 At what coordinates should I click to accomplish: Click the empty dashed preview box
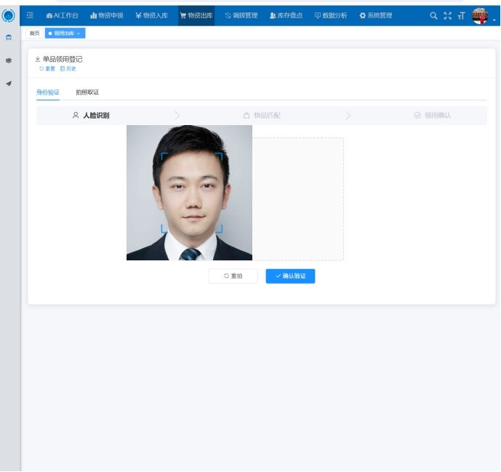[x=298, y=199]
